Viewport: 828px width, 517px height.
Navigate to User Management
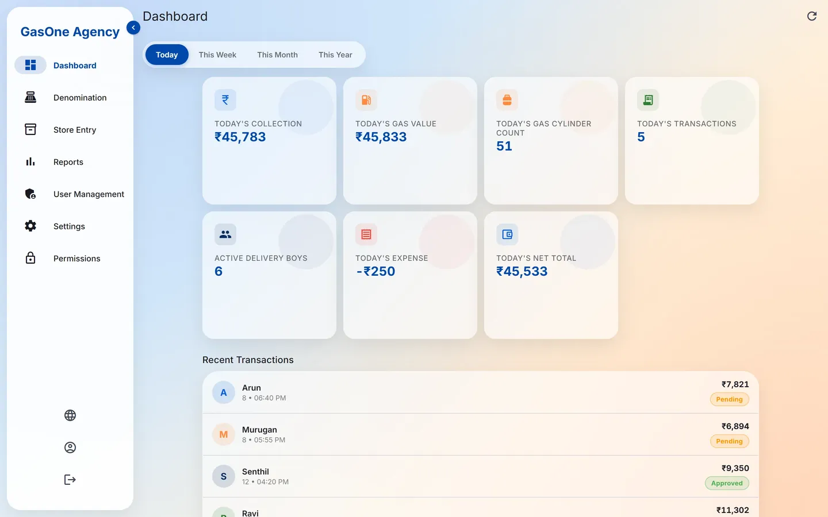(89, 194)
